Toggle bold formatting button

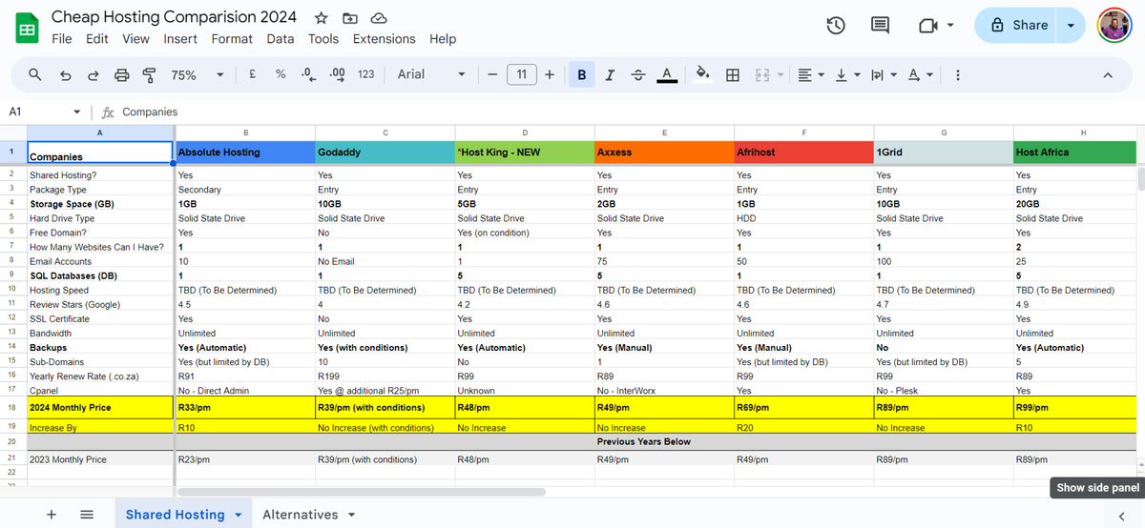tap(581, 74)
